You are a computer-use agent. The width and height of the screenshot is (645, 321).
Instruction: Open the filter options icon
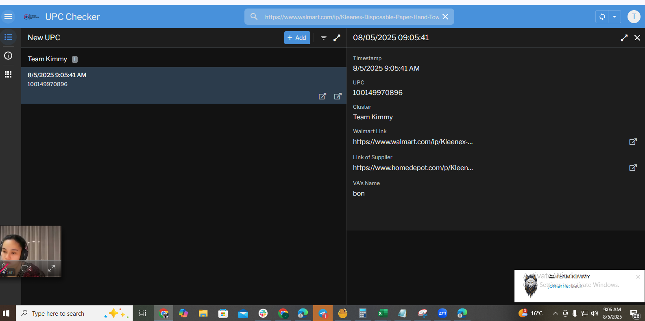(324, 38)
